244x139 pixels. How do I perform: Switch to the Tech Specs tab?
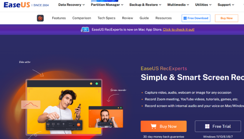106,18
